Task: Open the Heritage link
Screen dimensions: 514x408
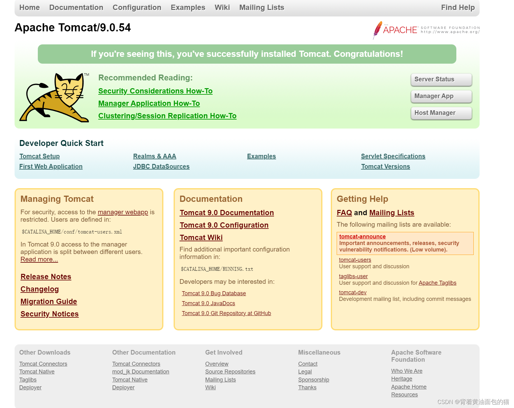Action: click(x=402, y=379)
